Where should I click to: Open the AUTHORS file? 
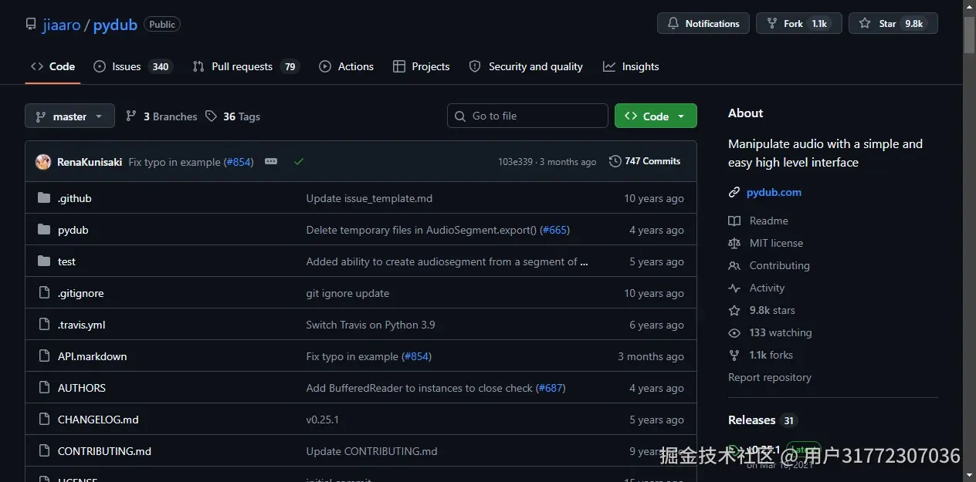click(82, 388)
